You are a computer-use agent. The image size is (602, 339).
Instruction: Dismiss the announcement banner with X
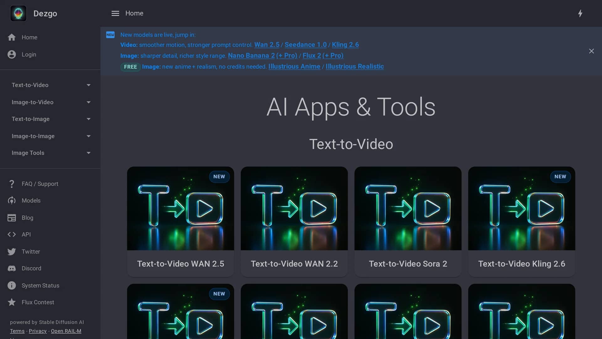coord(591,51)
